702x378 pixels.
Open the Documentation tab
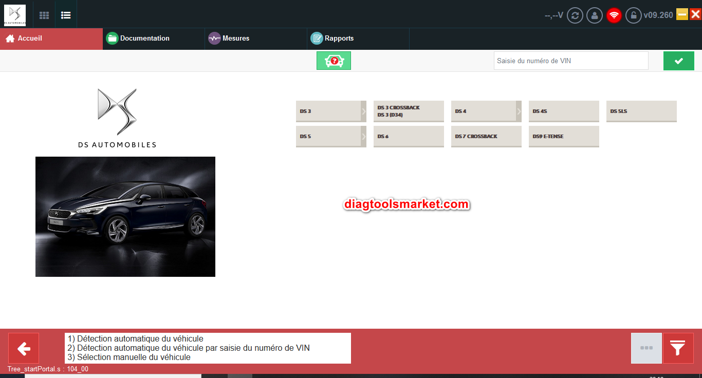(144, 39)
